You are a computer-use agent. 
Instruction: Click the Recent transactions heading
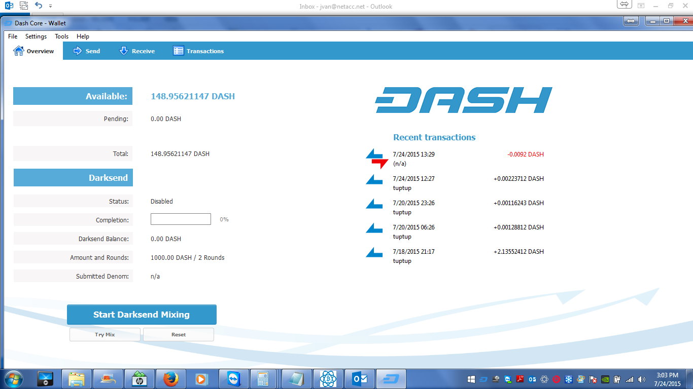coord(434,137)
